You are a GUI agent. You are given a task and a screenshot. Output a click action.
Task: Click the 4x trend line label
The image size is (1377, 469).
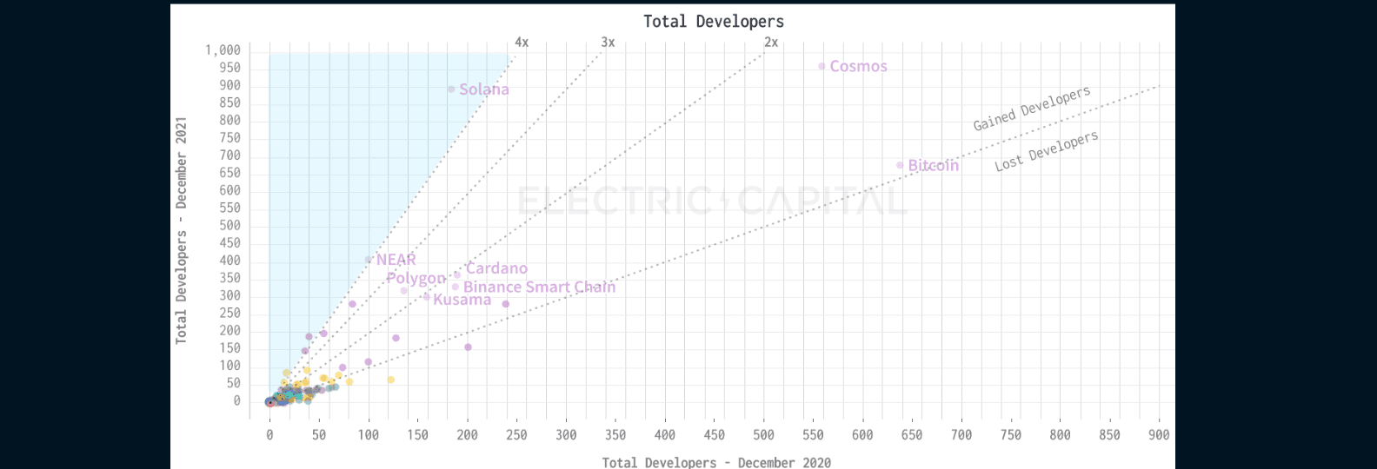point(522,42)
